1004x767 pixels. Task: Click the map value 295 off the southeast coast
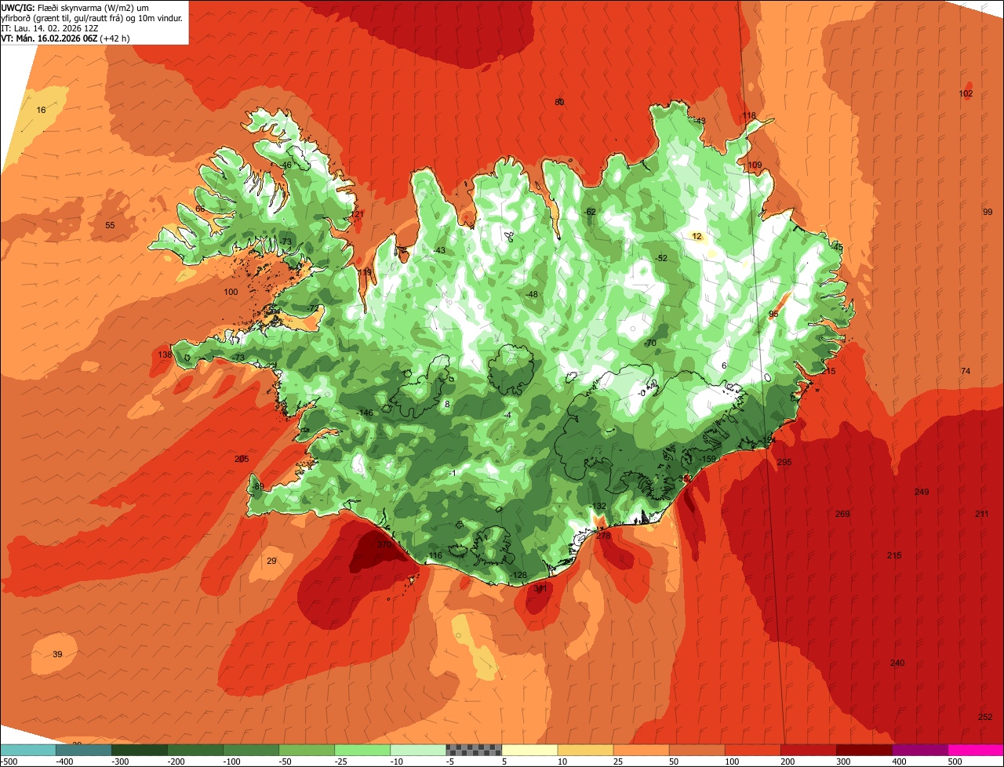(784, 462)
